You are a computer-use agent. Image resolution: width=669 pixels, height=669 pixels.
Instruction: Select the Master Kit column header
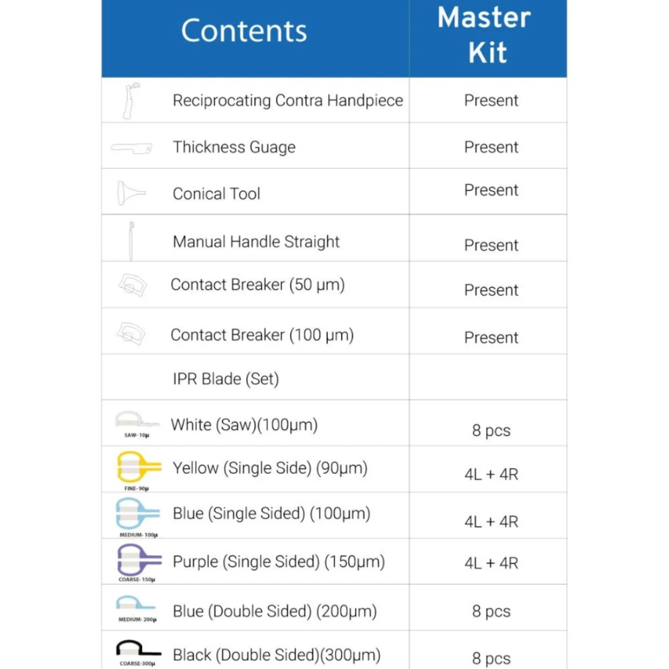point(484,35)
